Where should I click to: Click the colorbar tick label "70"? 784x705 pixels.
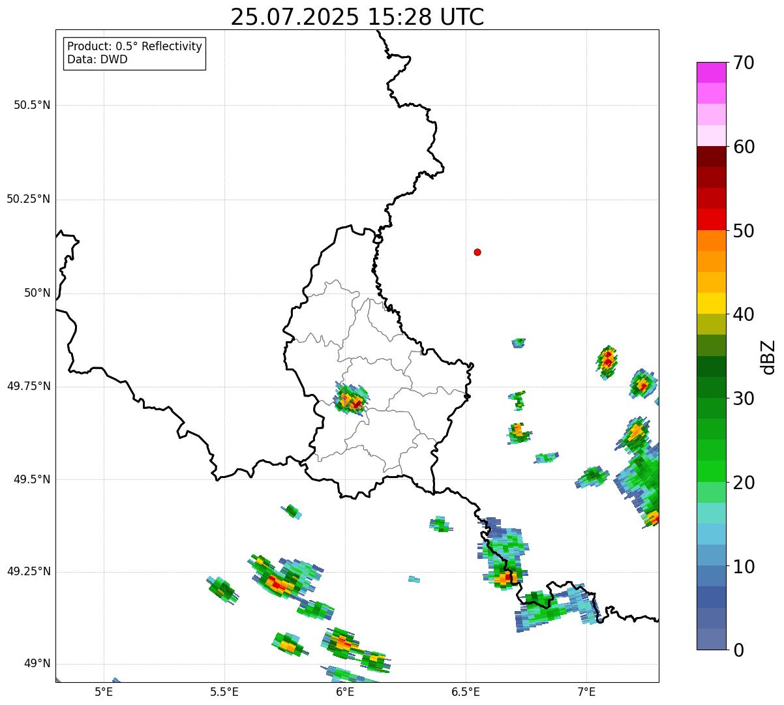coord(744,63)
